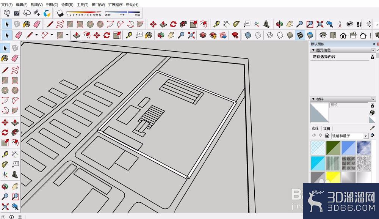
Task: Open dropdown arrow beside the Rectangle tool
Action: tap(67, 35)
